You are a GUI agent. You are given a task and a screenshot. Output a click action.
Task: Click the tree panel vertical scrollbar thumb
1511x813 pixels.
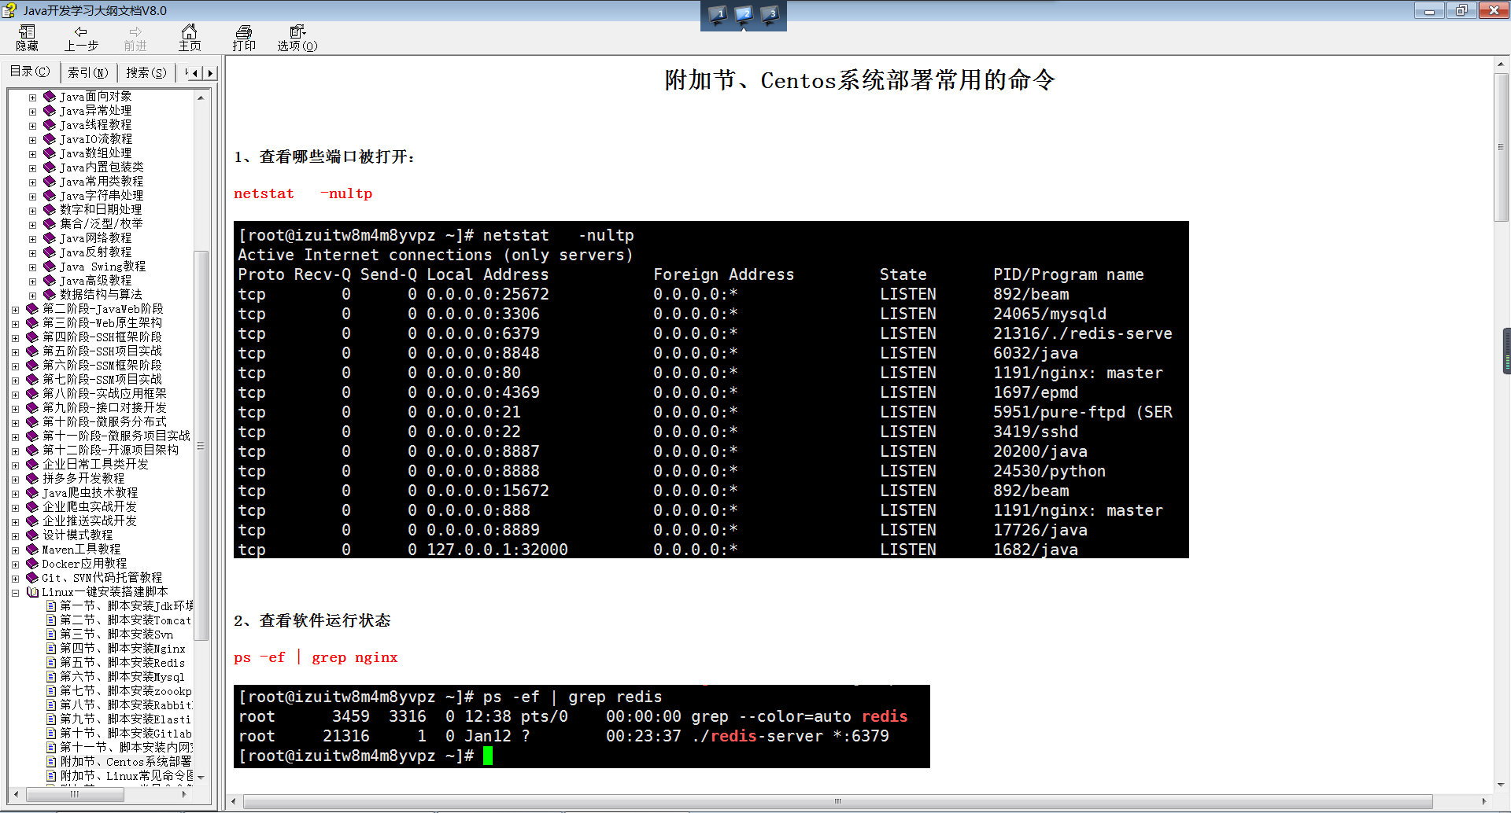click(x=201, y=446)
